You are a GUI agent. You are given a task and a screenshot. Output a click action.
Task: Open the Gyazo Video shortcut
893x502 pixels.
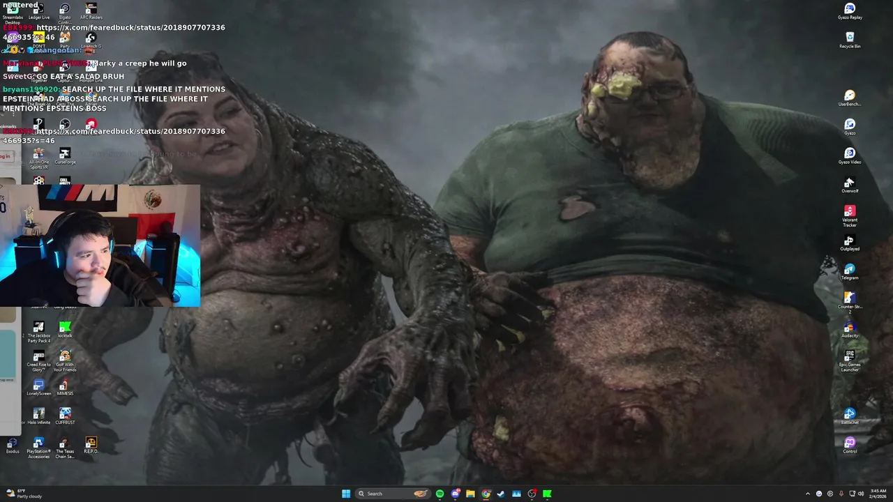pos(850,156)
